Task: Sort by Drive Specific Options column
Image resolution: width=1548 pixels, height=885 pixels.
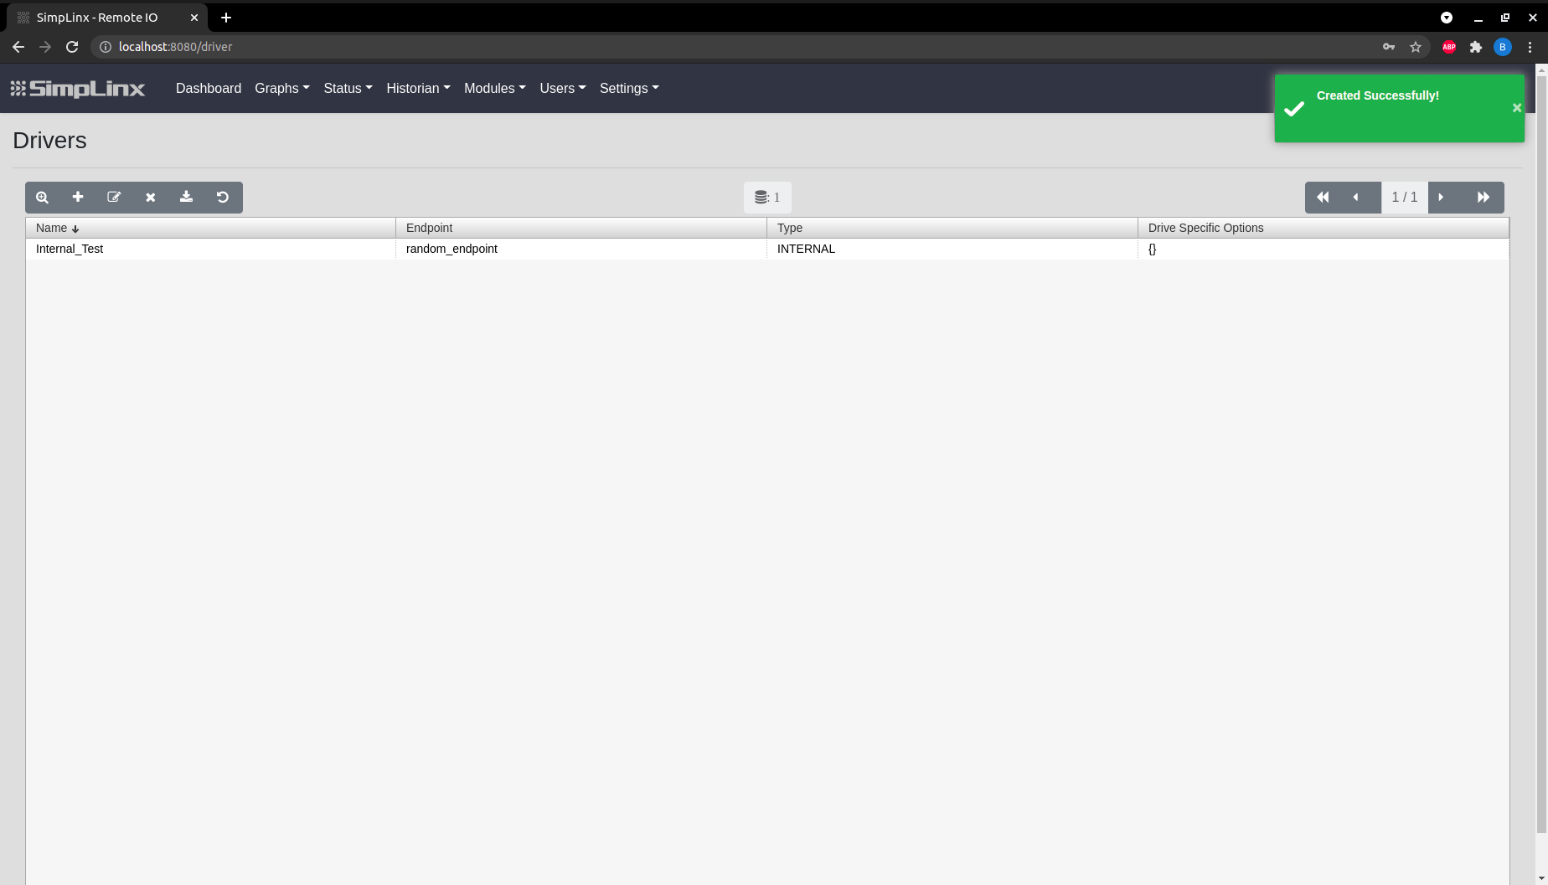Action: [1324, 228]
